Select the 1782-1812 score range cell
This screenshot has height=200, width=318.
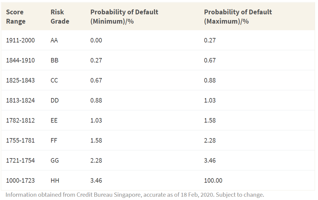point(20,120)
